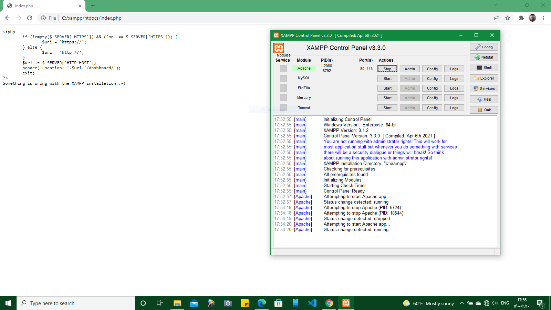
Task: Click the orange XAMPP logo in panel
Action: (x=279, y=48)
